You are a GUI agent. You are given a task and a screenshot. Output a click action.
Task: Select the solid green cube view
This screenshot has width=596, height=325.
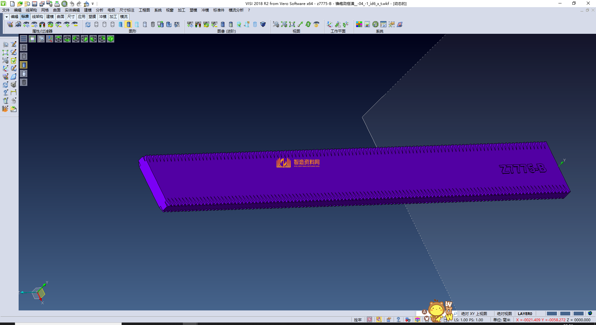click(x=111, y=39)
